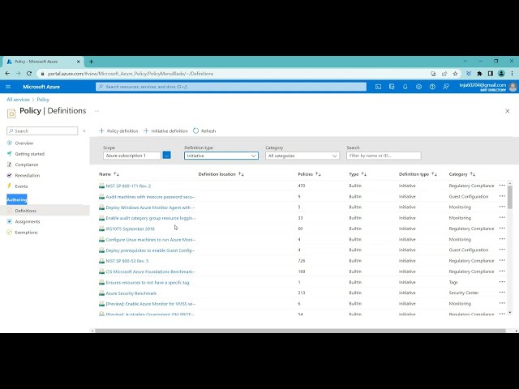The image size is (519, 389).
Task: Close the Policy blade with X
Action: (x=508, y=111)
